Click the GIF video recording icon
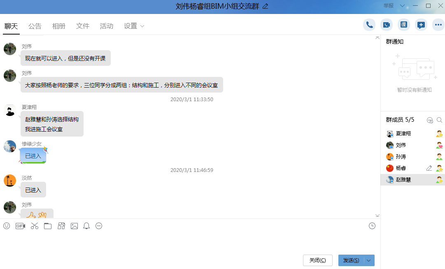The width and height of the screenshot is (445, 269). [20, 226]
